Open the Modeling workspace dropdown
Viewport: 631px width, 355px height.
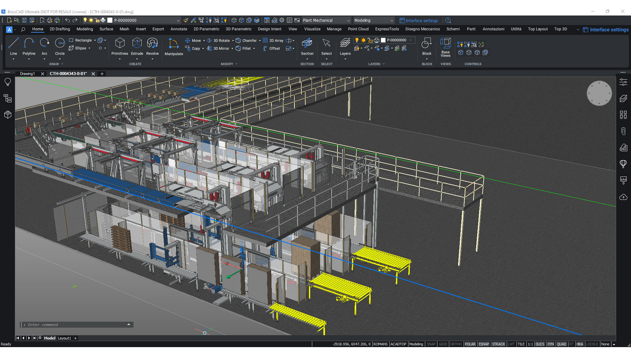(x=374, y=20)
